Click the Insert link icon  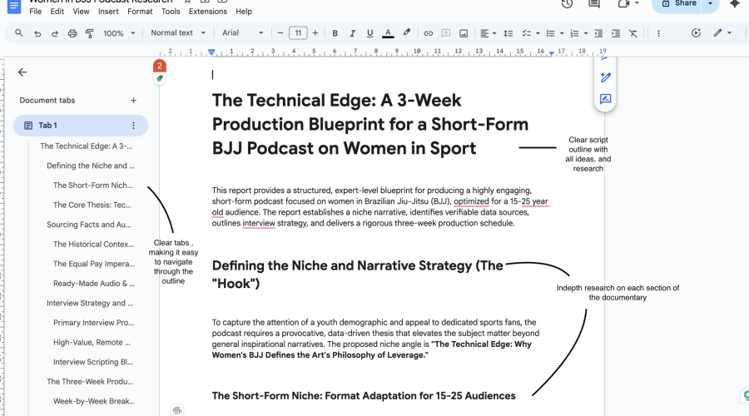[429, 33]
